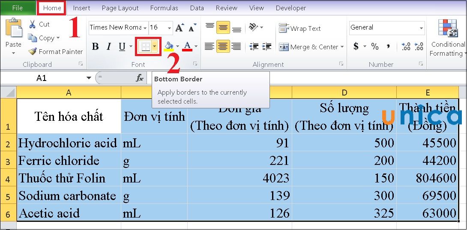The height and width of the screenshot is (230, 467).
Task: Click the Increase Indent icon
Action: 266,47
